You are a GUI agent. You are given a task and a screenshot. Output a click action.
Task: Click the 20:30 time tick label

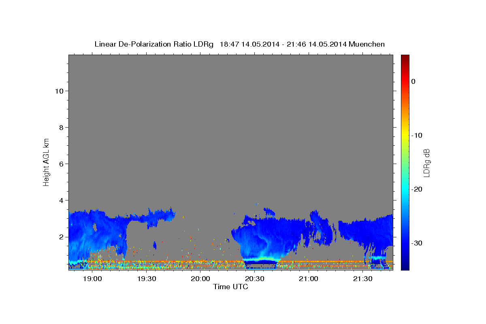255,279
